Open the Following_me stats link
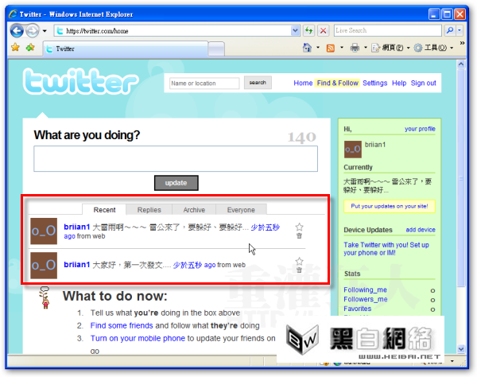 (365, 290)
